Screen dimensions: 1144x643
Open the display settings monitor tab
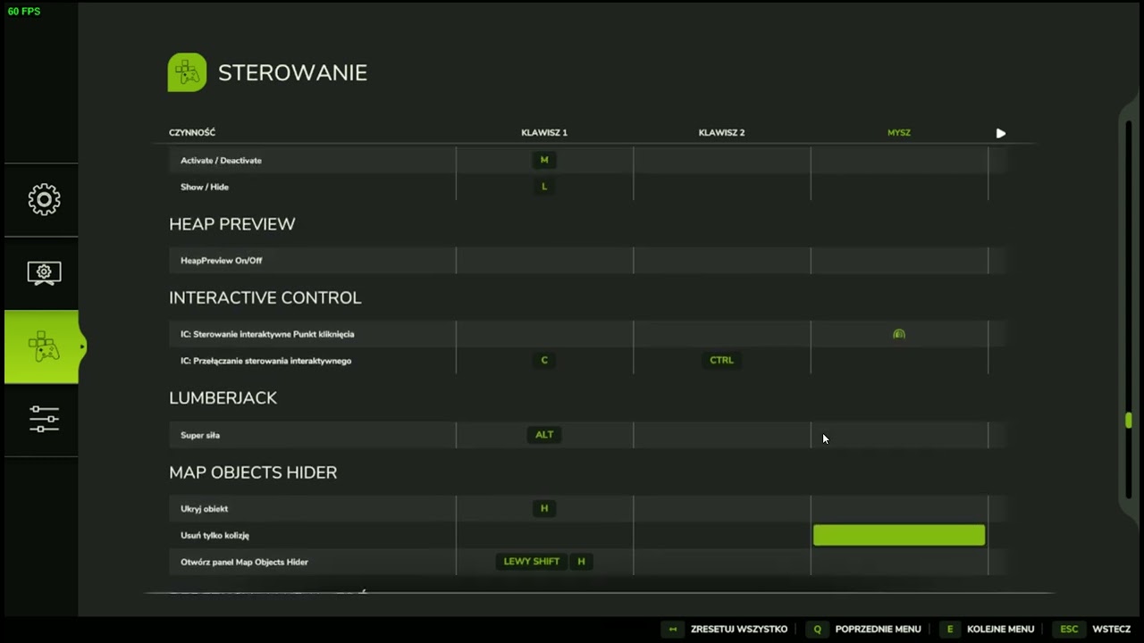tap(44, 272)
